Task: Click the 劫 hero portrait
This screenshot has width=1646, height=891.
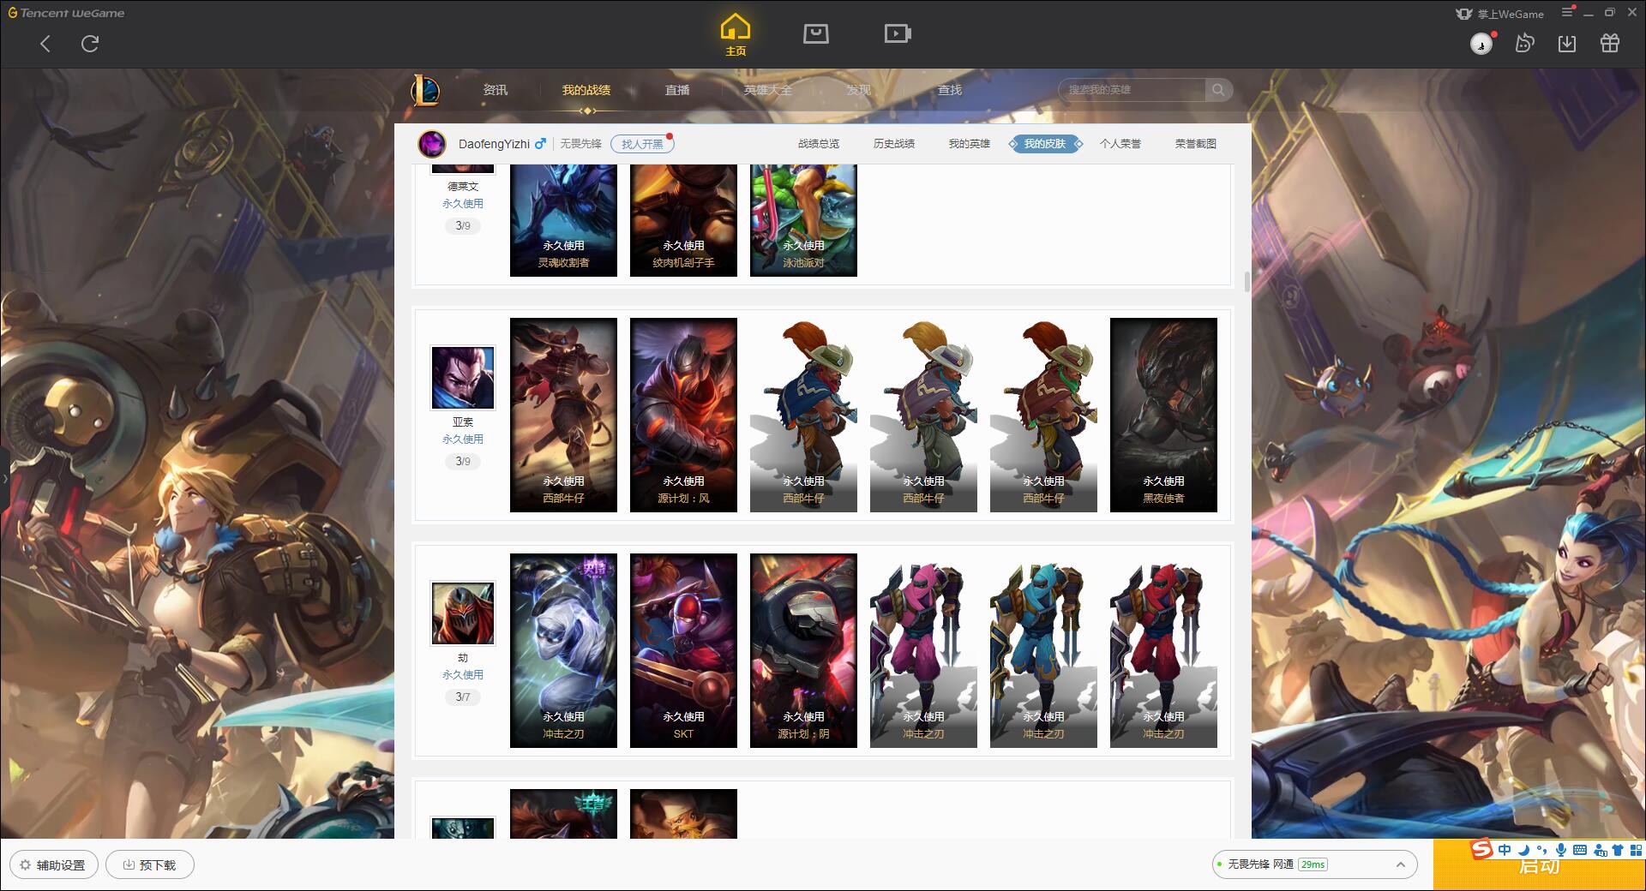Action: pyautogui.click(x=463, y=613)
